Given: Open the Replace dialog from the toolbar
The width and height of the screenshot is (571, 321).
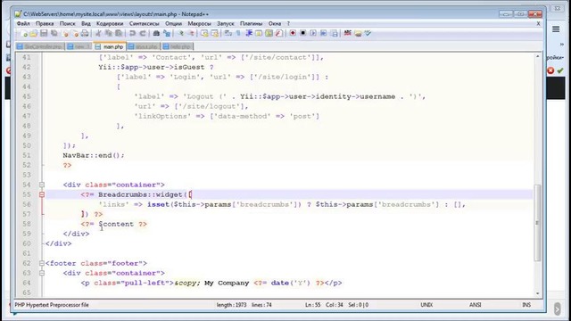Looking at the screenshot, I should click(167, 34).
